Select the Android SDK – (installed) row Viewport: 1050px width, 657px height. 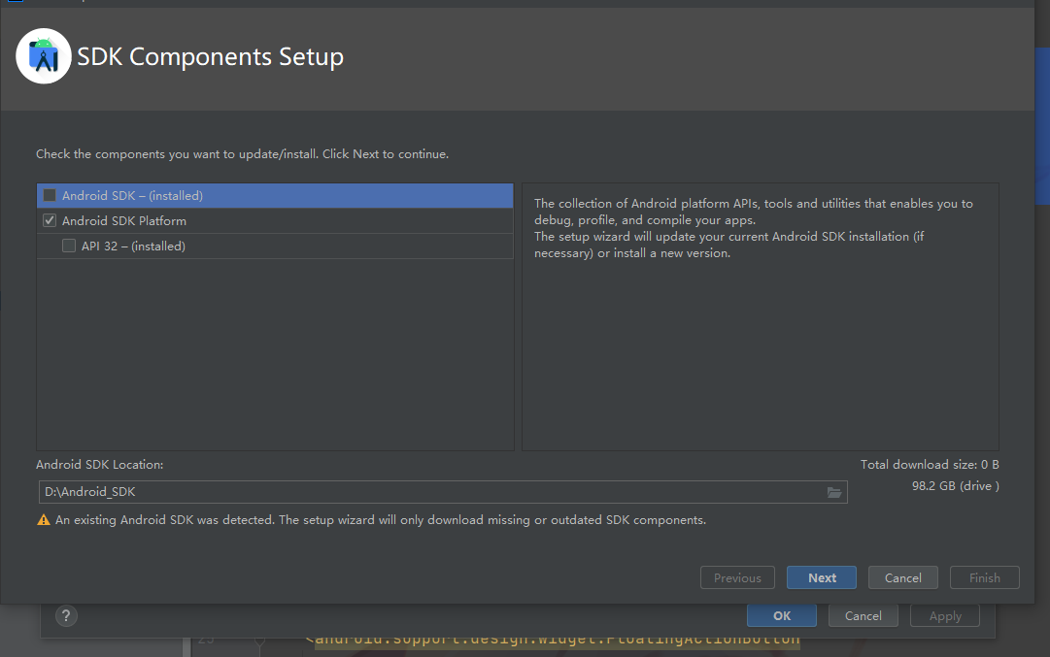tap(275, 195)
